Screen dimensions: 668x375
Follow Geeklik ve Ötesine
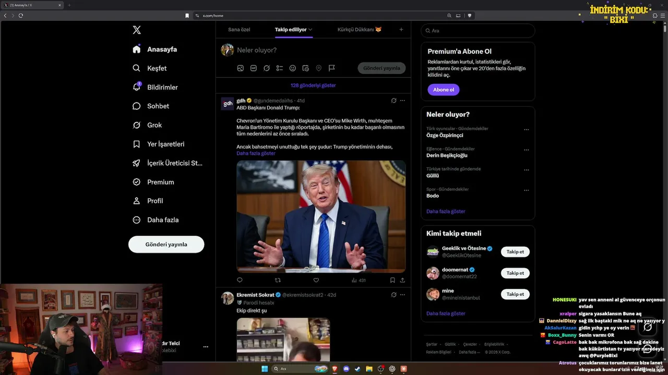[x=515, y=252]
